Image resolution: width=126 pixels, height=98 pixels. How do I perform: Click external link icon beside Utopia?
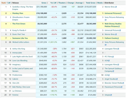[111, 95]
